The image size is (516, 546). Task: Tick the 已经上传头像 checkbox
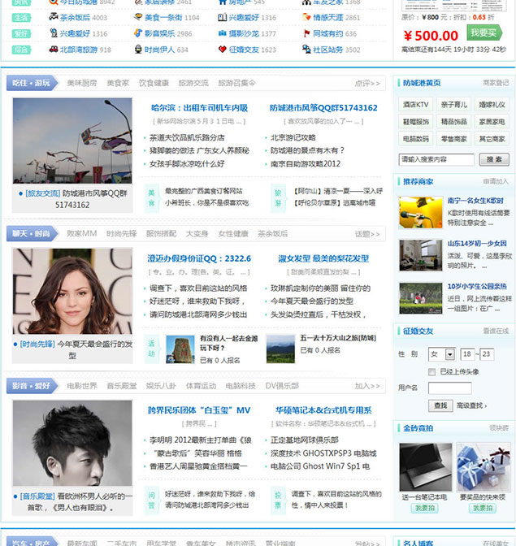coord(431,371)
